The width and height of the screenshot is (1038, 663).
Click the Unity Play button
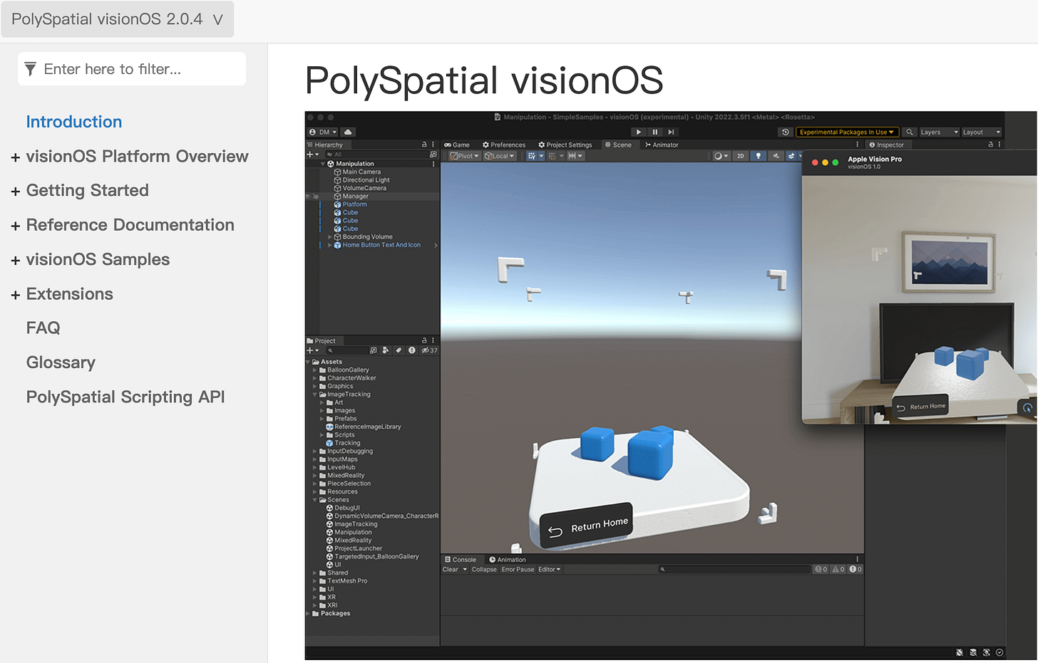[x=639, y=132]
